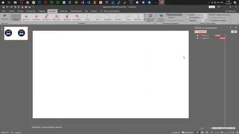This screenshot has height=134, width=239.
Task: Choose the Пользовательский custom motion path
Action: click(139, 17)
